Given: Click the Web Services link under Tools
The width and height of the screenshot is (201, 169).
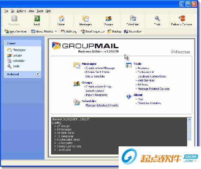Looking at the screenshot, I should 146,80.
